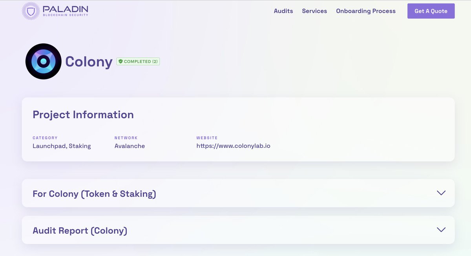Expand the For Colony (Token & Staking) chevron
Screen dimensions: 471x256
coord(441,193)
